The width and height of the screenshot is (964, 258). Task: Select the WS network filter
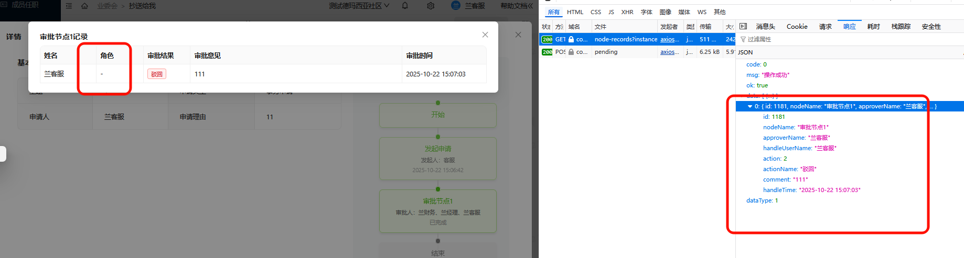(702, 12)
